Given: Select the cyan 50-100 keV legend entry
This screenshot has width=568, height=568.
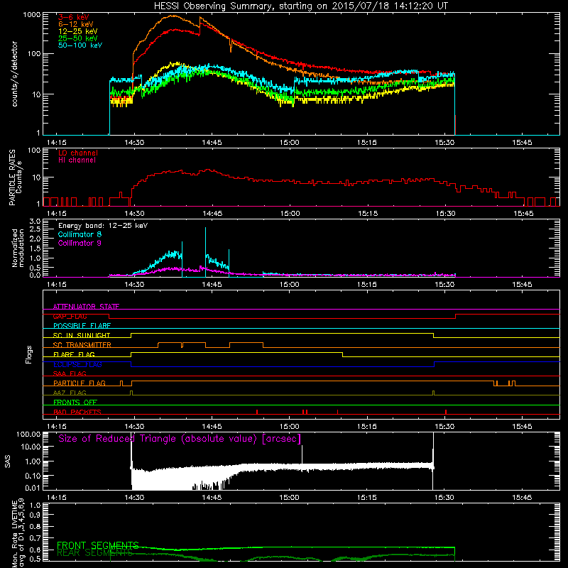Looking at the screenshot, I should [x=80, y=45].
